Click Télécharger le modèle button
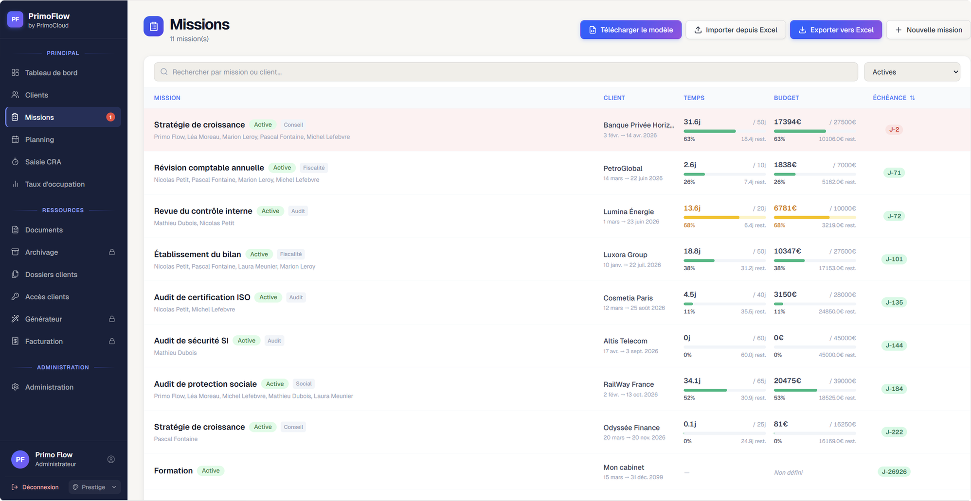This screenshot has height=501, width=971. tap(630, 30)
